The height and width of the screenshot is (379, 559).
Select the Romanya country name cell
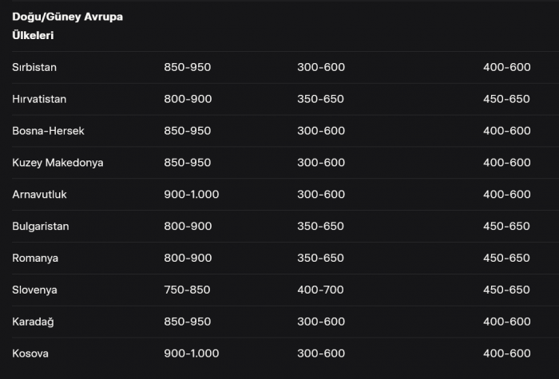[35, 259]
